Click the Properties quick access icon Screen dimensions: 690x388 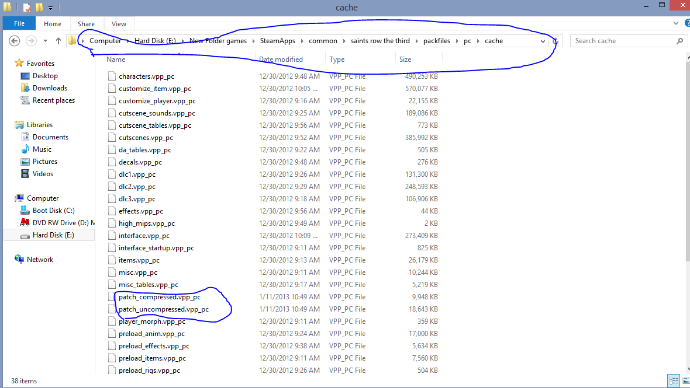coord(27,7)
